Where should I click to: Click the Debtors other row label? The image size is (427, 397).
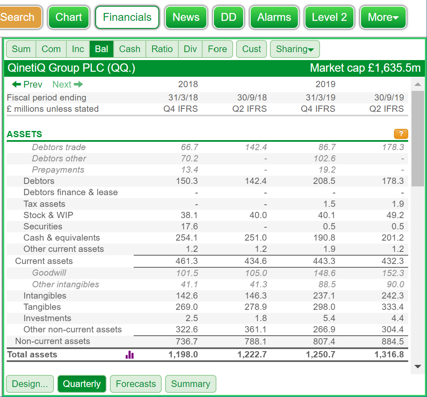point(59,158)
